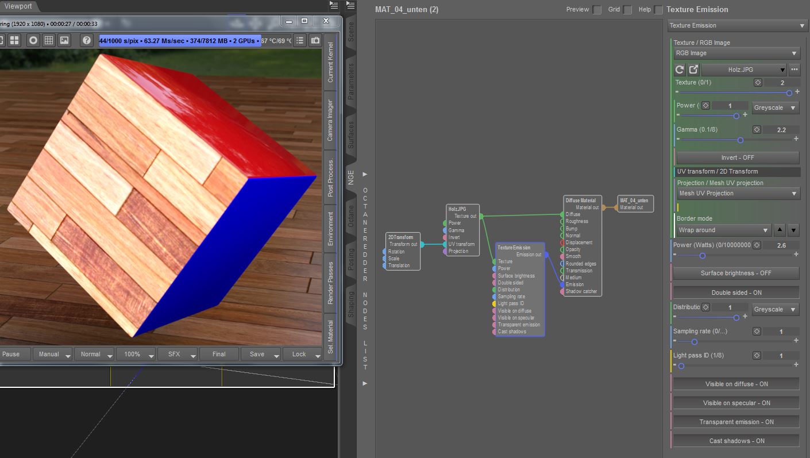The width and height of the screenshot is (810, 458).
Task: Adjust the Gamma slider handle
Action: tap(740, 140)
